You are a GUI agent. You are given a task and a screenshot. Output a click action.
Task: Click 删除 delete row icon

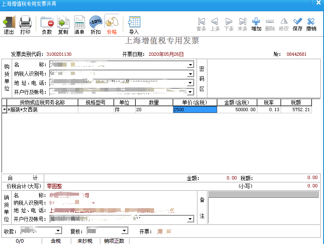(270, 25)
